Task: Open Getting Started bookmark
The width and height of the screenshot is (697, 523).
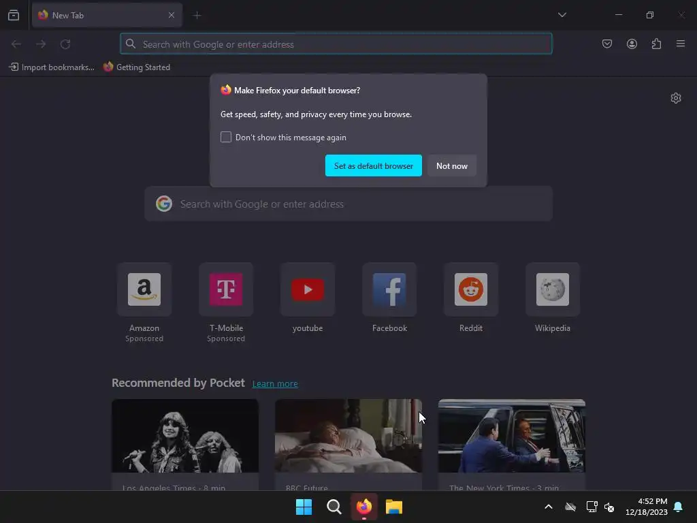Action: tap(137, 67)
